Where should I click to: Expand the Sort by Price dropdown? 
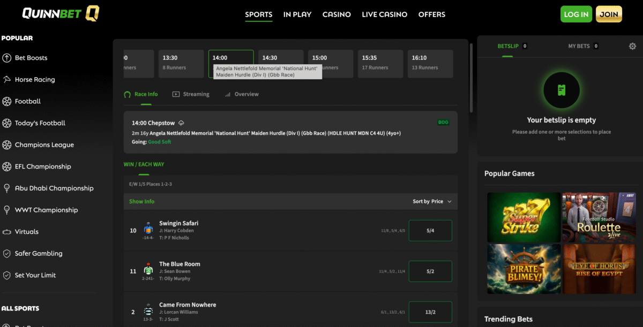click(432, 201)
